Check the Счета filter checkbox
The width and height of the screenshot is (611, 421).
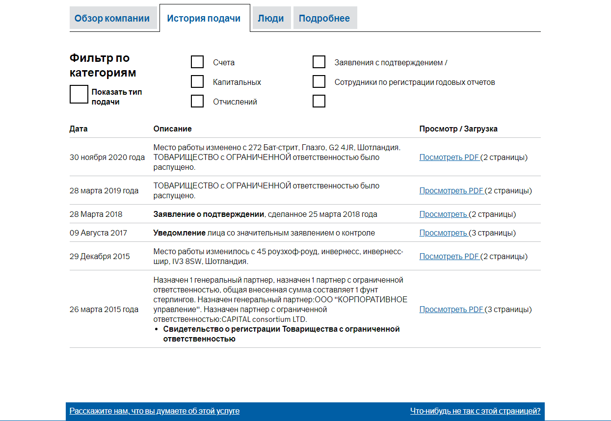[x=197, y=62]
